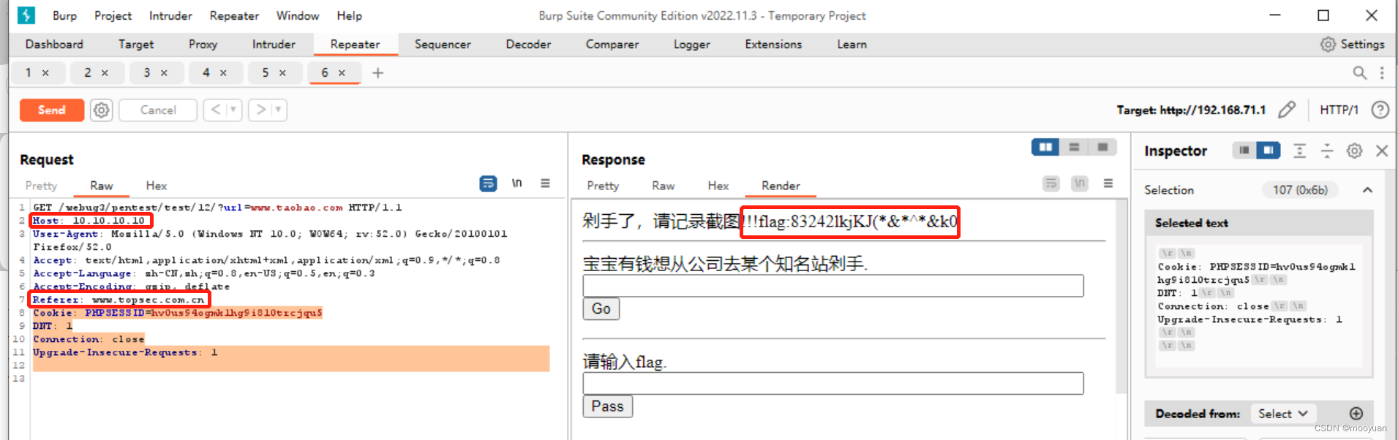Close Repeater tab 6
The width and height of the screenshot is (1398, 440).
tap(342, 72)
